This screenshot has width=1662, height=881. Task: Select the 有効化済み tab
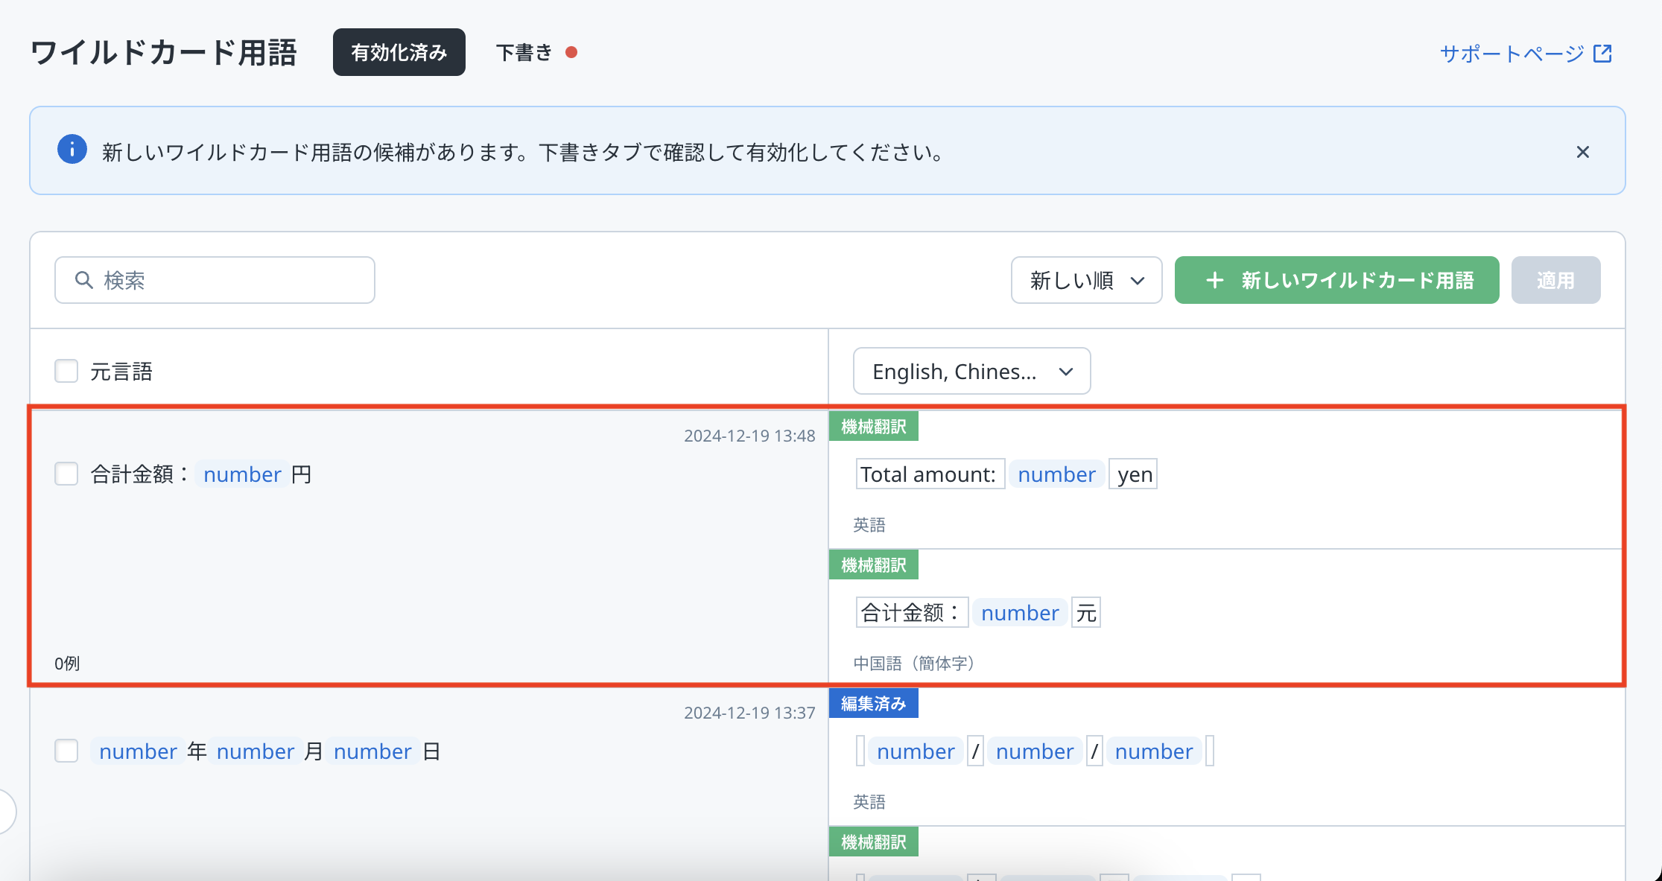point(399,52)
